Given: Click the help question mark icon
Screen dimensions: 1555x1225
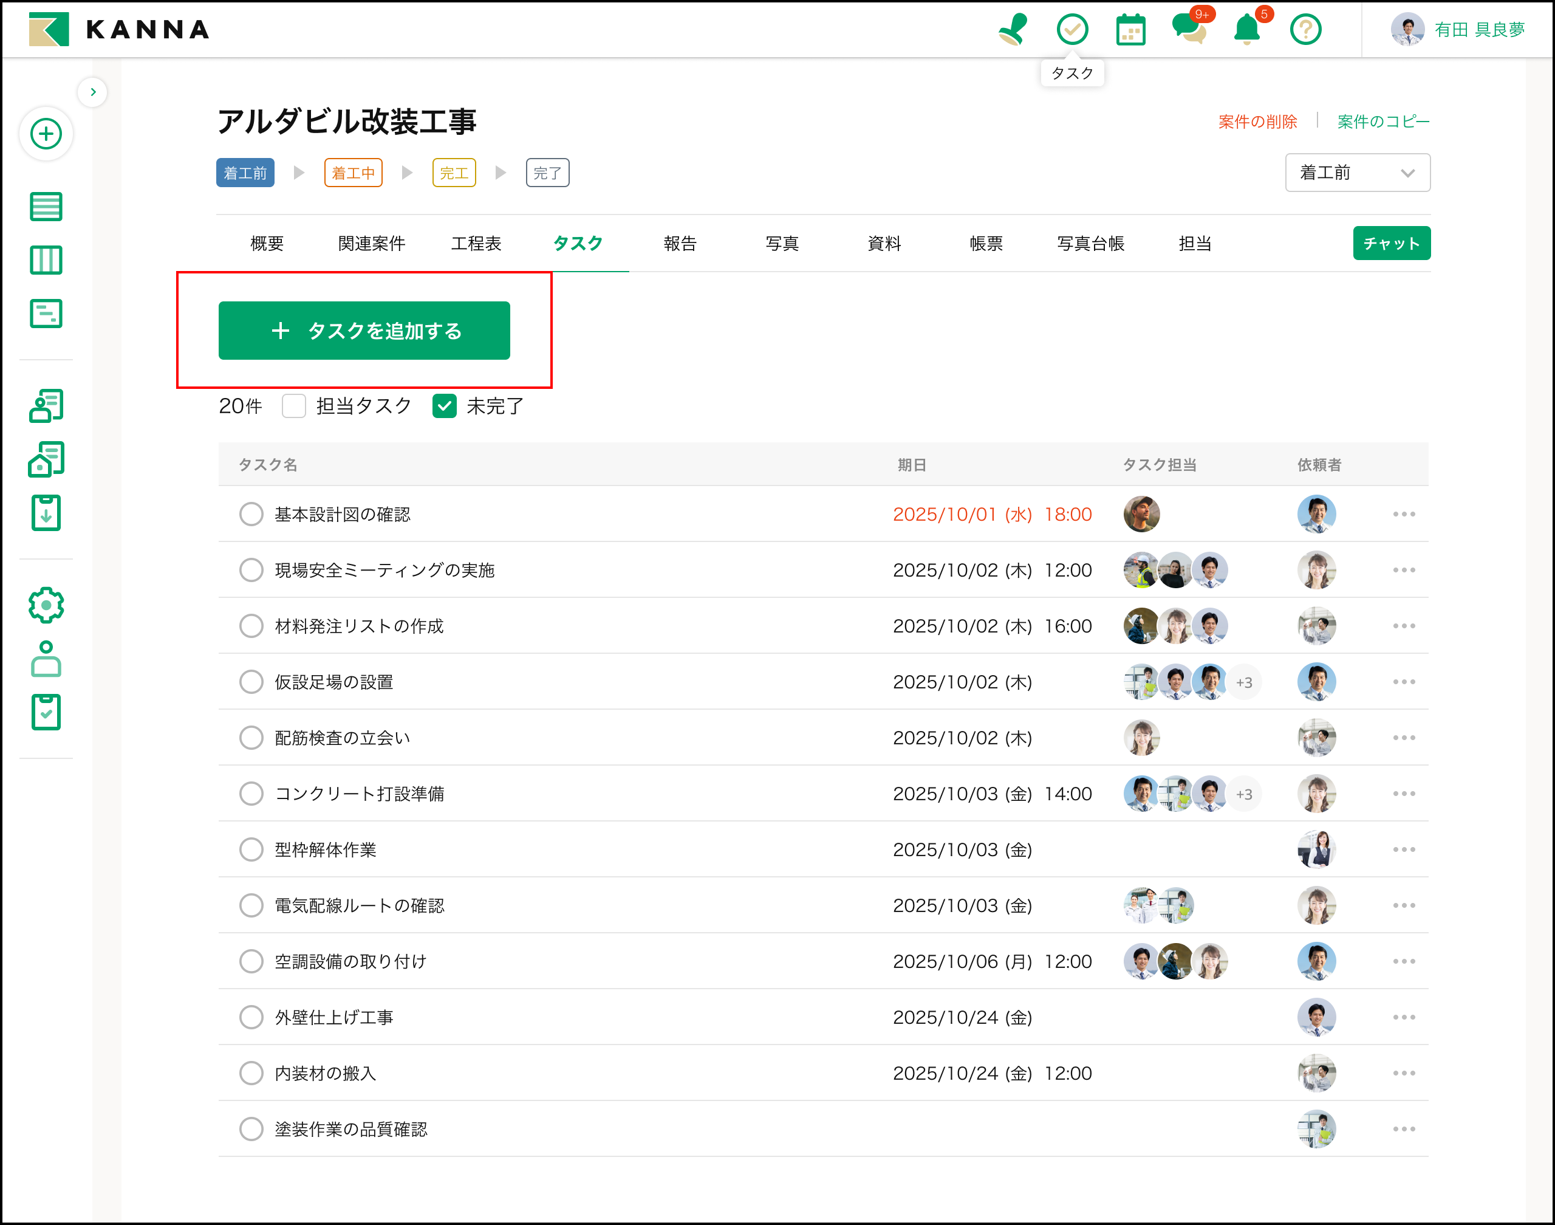Looking at the screenshot, I should 1305,29.
